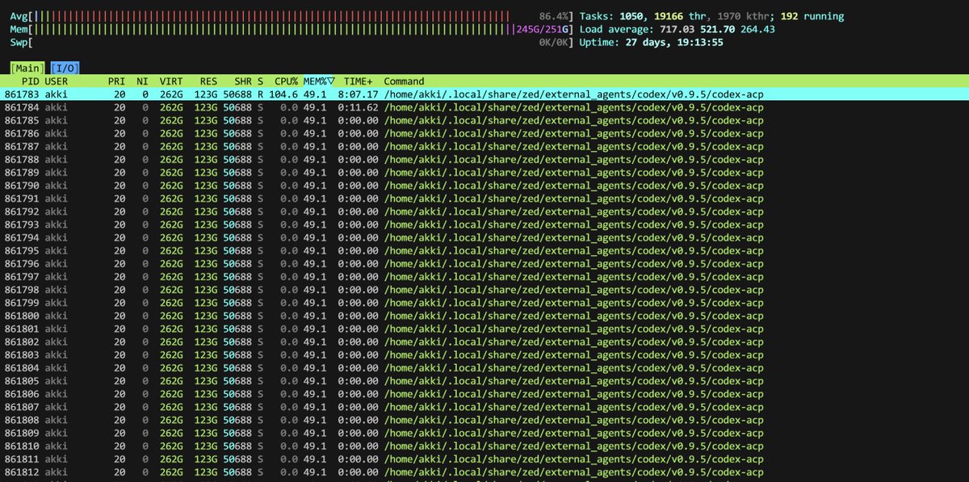This screenshot has width=969, height=482.
Task: Sort by the TIME+ column header
Action: (359, 82)
